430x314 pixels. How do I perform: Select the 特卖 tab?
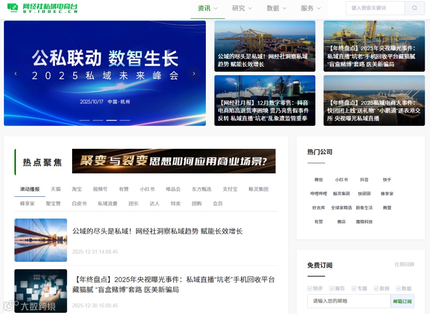pos(176,204)
